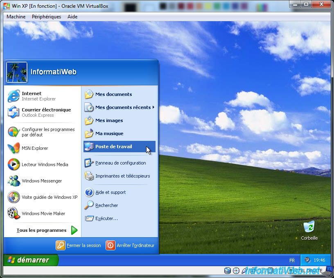334x278 pixels.
Task: Open the FR language indicator
Action: point(292,260)
